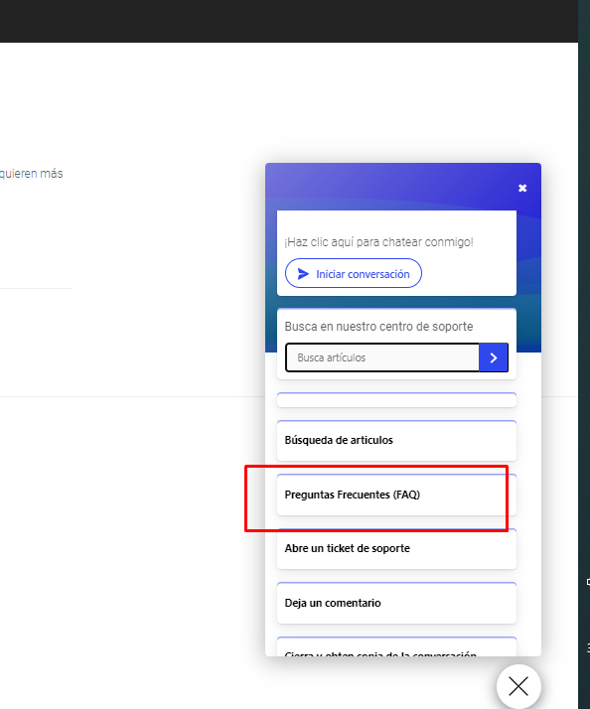
Task: Close the chat widget with header X
Action: pos(522,188)
